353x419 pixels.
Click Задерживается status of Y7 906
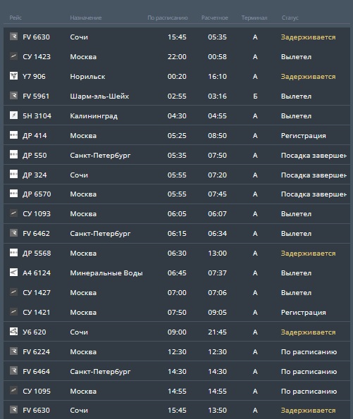[308, 77]
